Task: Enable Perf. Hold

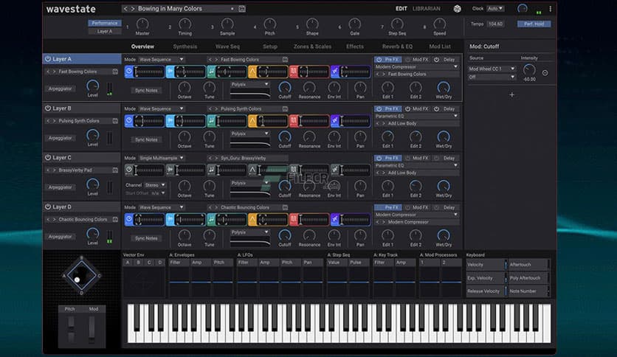Action: (534, 24)
